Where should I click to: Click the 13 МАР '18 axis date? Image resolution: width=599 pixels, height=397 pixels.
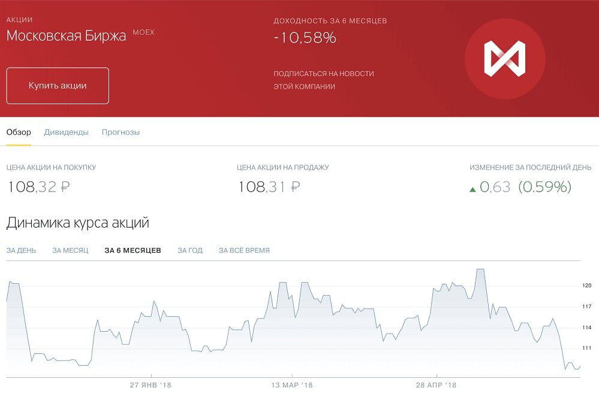coord(292,385)
